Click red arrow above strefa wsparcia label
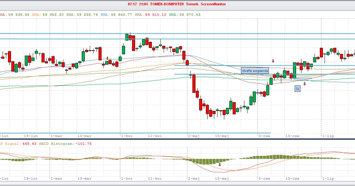This screenshot has width=355, height=186. tap(273, 61)
